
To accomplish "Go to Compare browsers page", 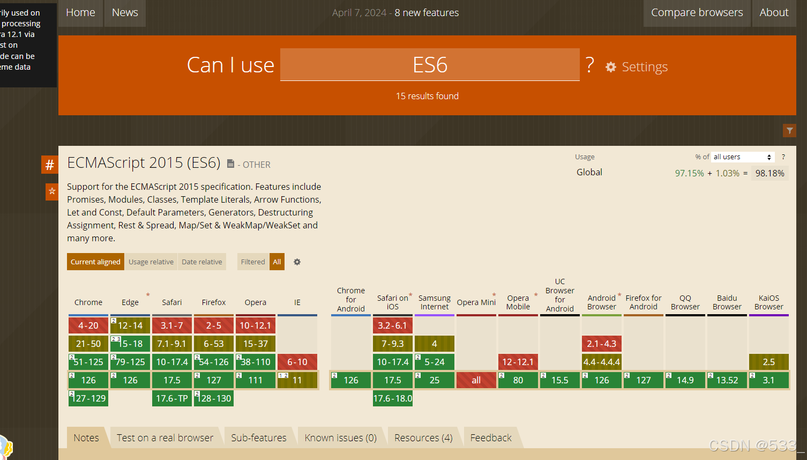I will click(697, 12).
